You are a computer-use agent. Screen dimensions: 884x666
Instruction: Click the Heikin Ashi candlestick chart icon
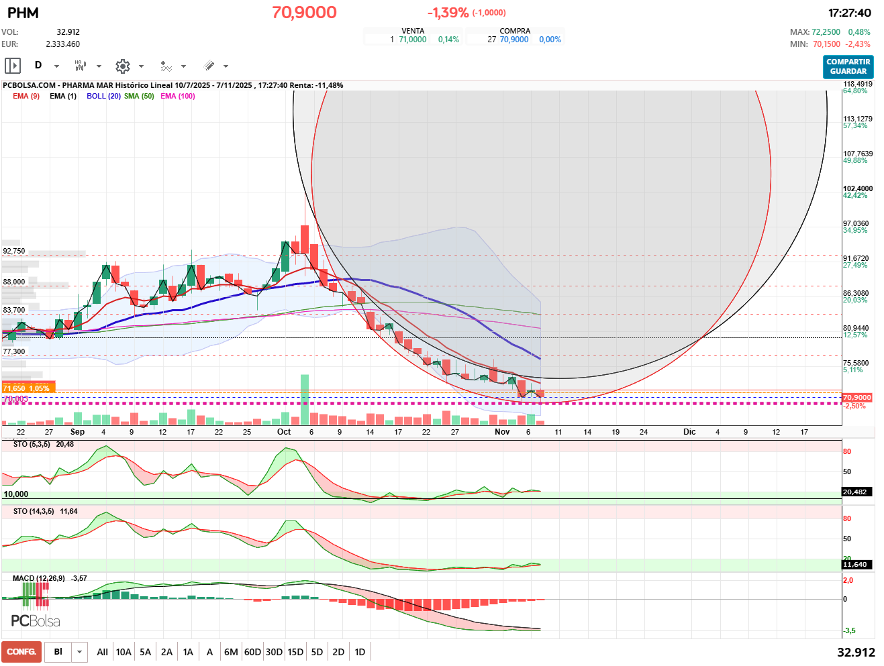81,66
